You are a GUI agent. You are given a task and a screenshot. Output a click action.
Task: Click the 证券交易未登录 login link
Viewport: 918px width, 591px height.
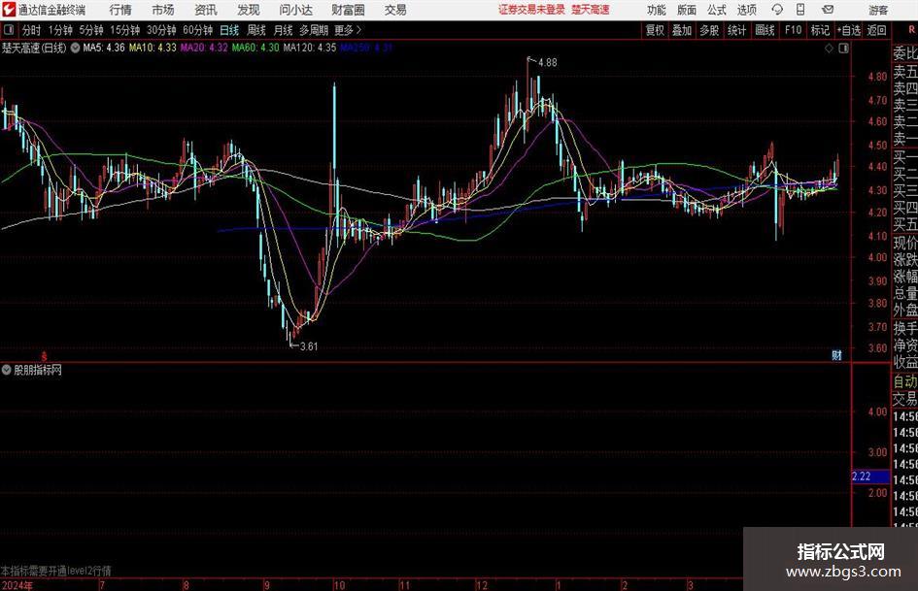click(x=531, y=10)
